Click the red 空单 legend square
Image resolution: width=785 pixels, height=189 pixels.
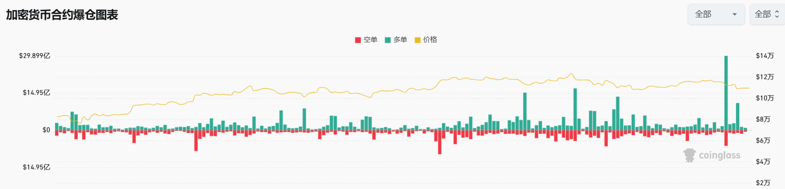(x=358, y=40)
